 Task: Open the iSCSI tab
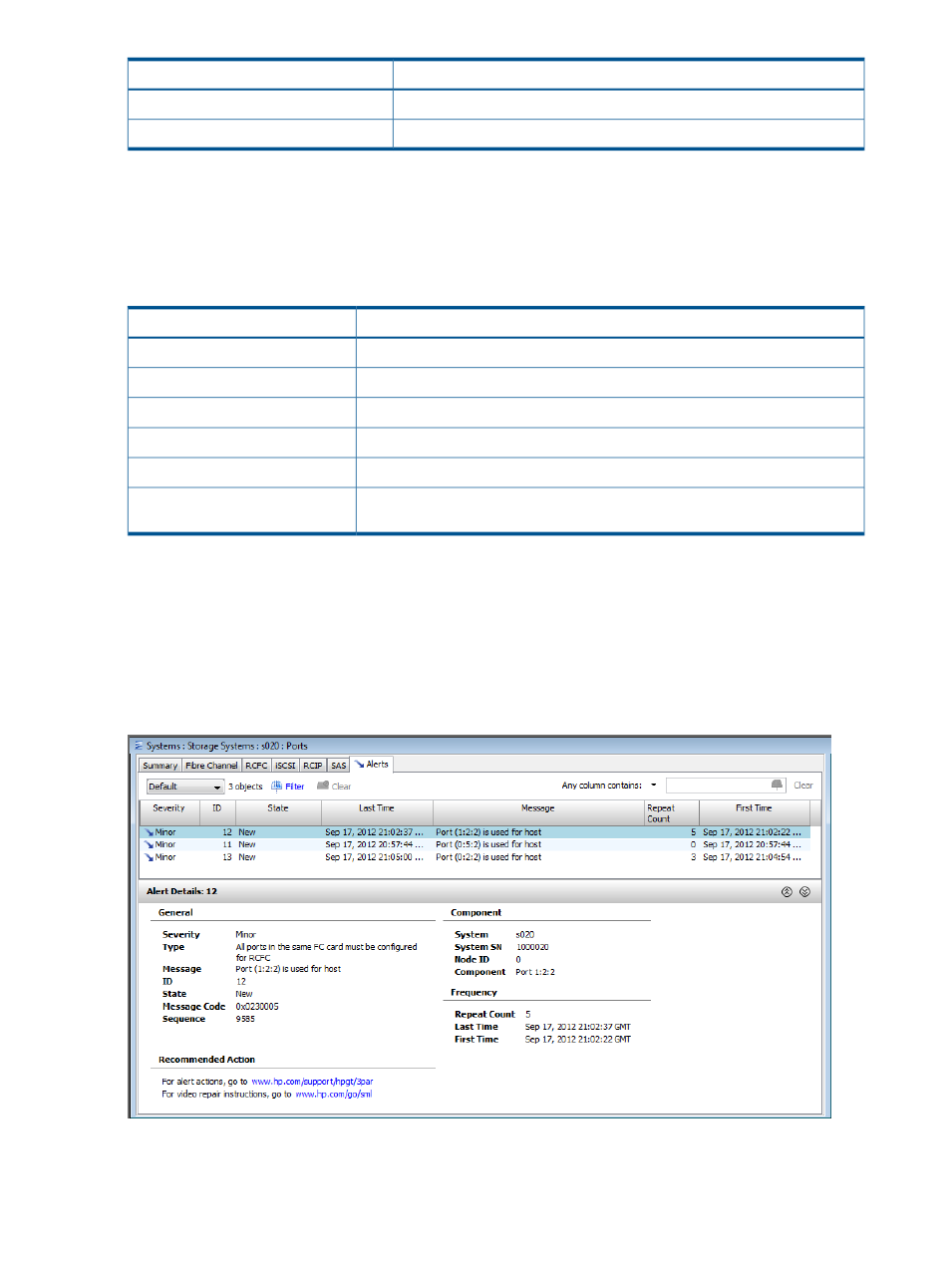tap(285, 766)
